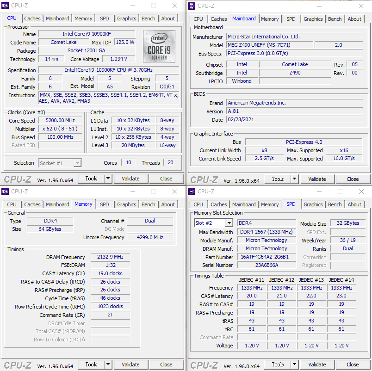Select the Graphics tab in the SPD-tab window
This screenshot has width=372, height=371.
click(x=313, y=204)
